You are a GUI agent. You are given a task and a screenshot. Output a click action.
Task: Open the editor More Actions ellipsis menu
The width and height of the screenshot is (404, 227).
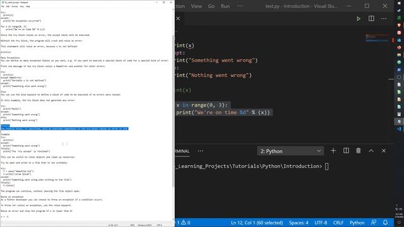[x=384, y=18]
